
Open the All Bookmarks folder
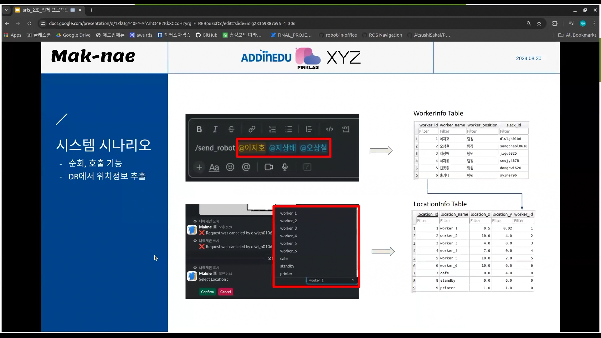click(578, 35)
